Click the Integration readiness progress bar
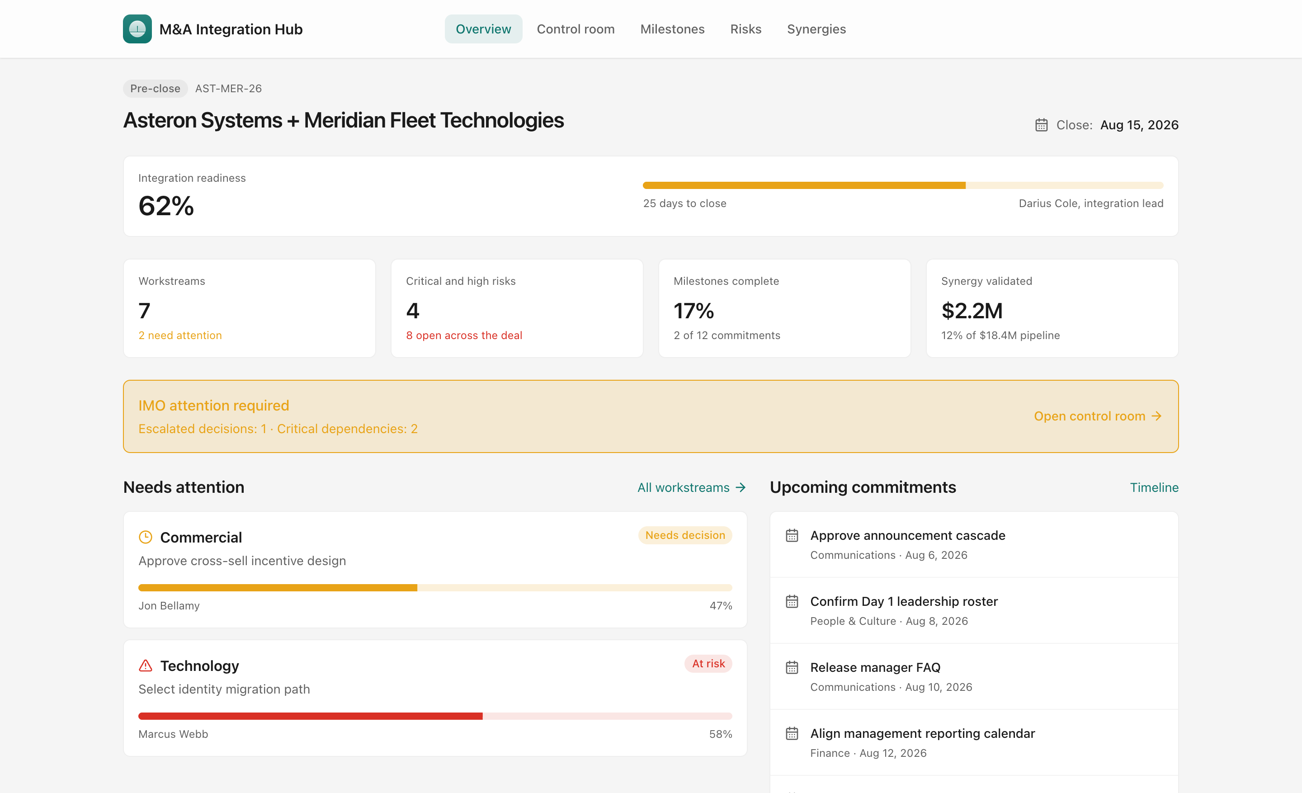 (x=903, y=185)
